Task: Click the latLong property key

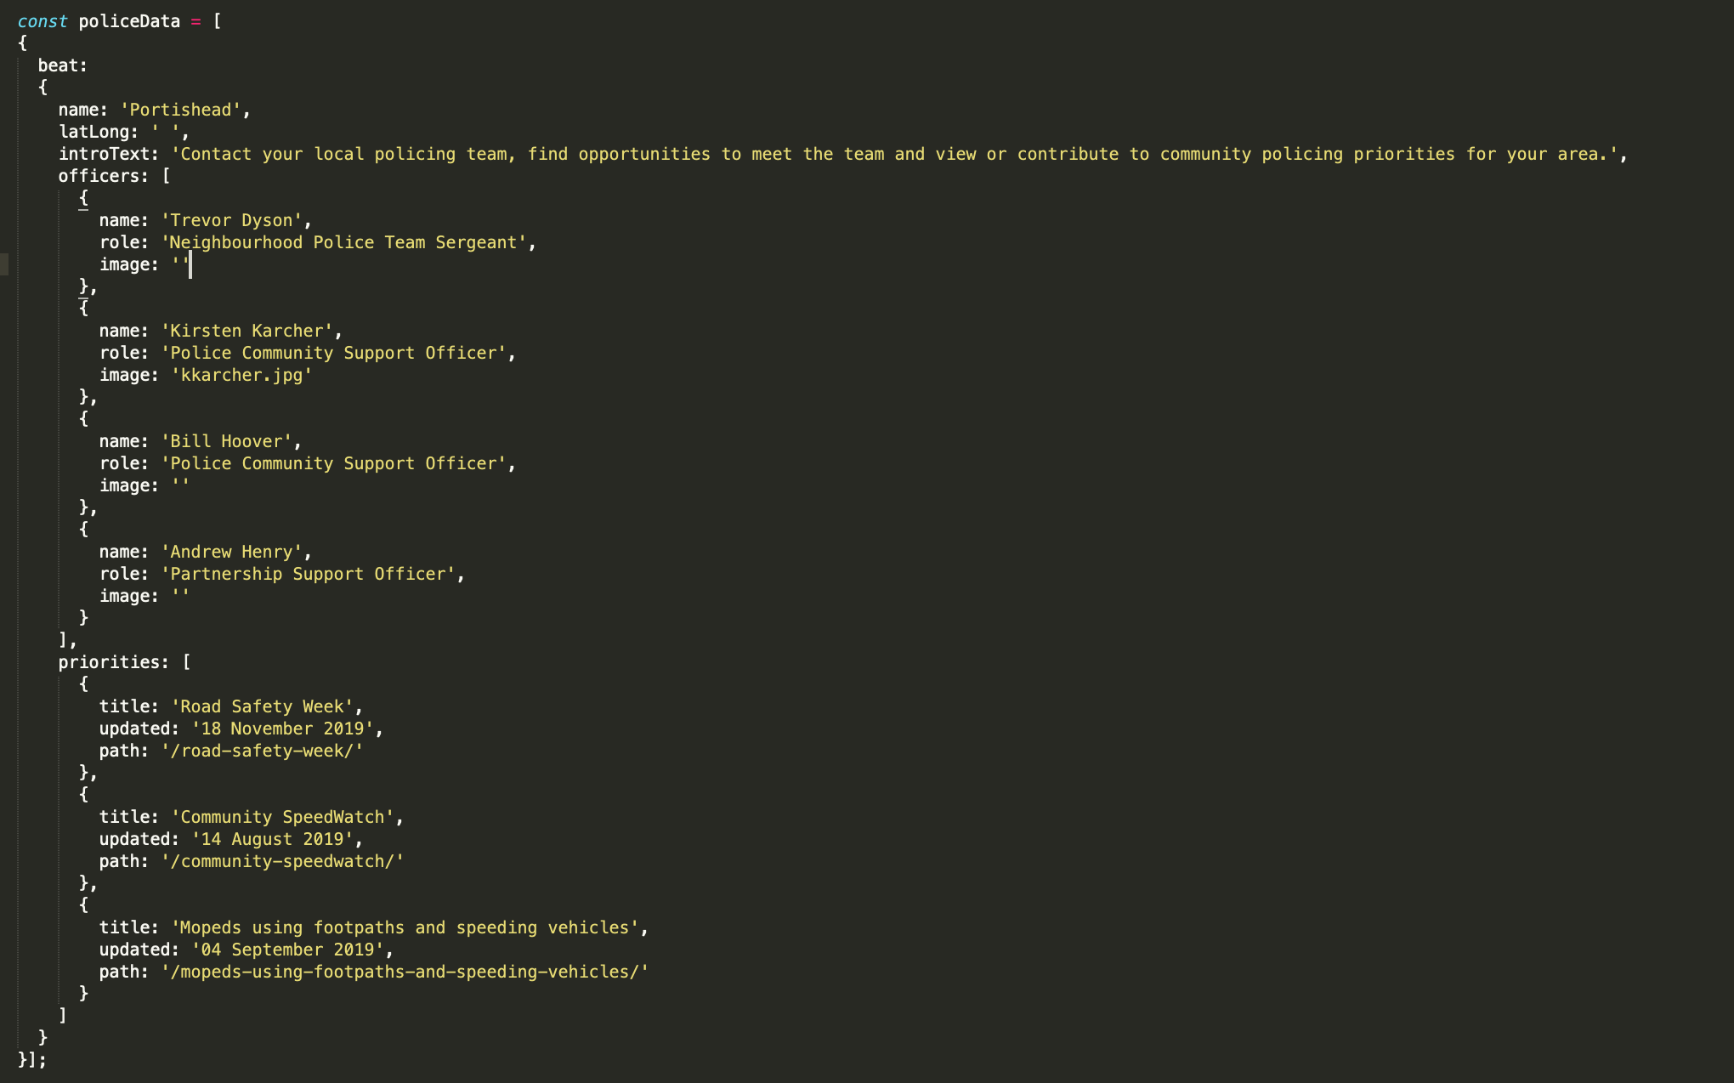Action: click(x=97, y=132)
